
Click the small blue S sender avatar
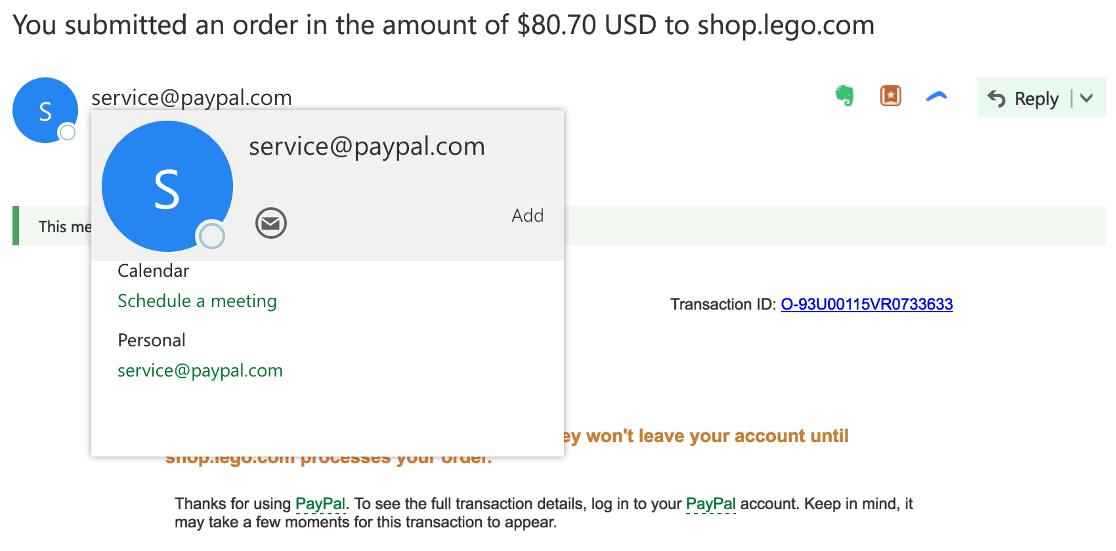coord(45,110)
